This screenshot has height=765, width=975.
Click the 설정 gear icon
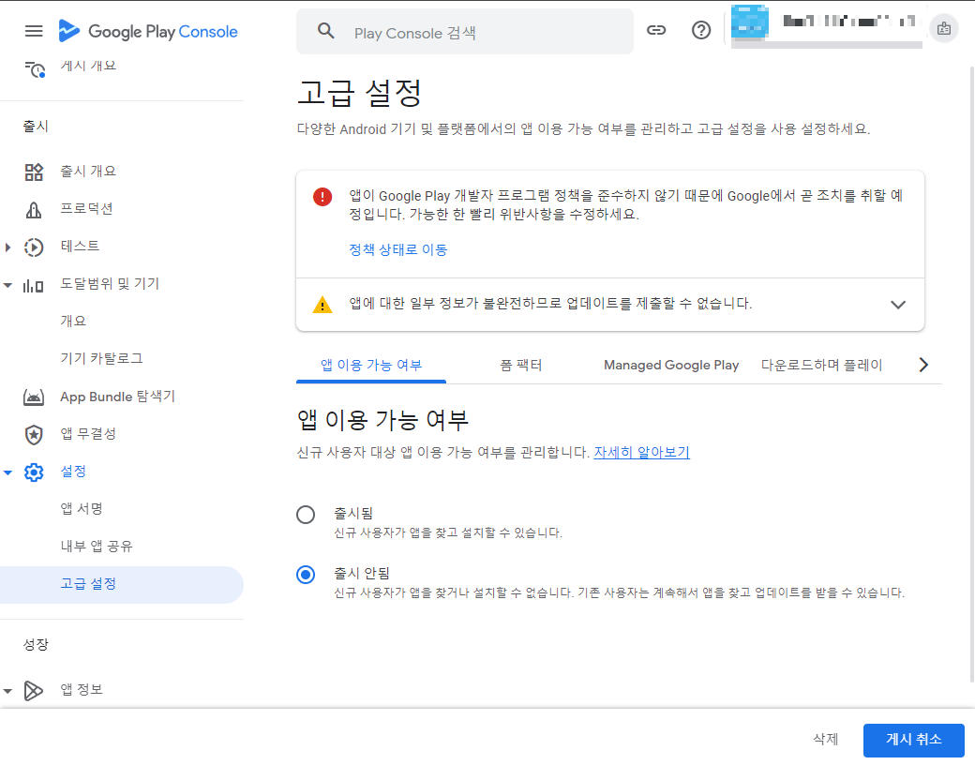pyautogui.click(x=34, y=472)
